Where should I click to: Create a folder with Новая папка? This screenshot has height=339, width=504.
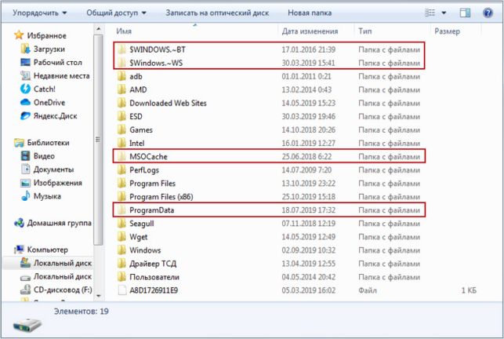(309, 13)
